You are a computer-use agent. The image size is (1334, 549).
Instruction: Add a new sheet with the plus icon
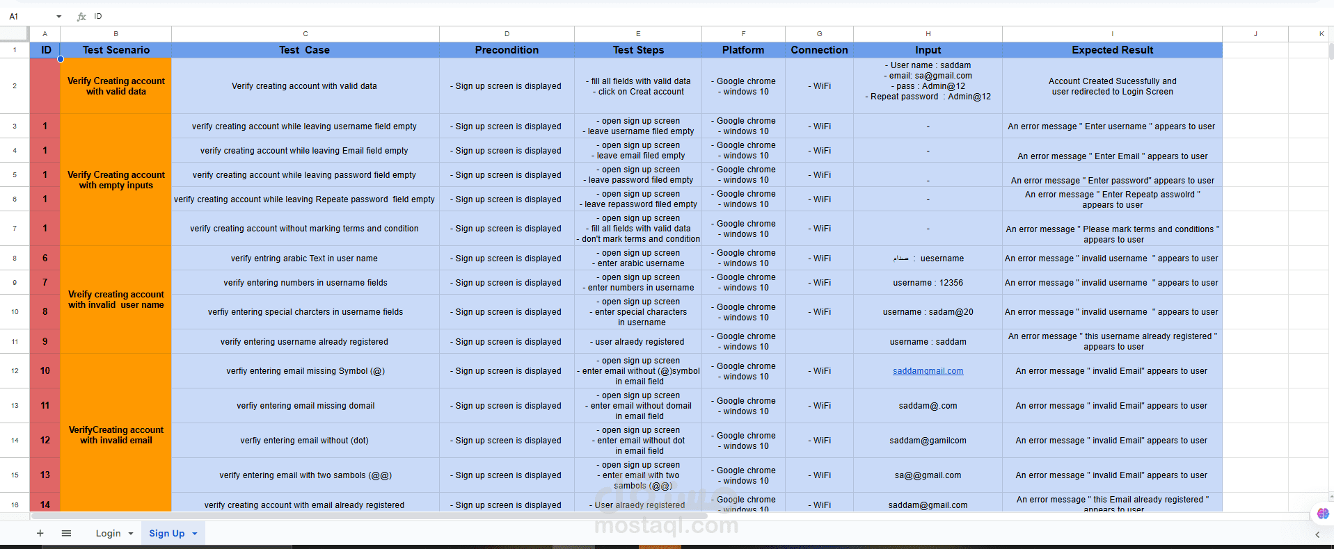[x=40, y=533]
